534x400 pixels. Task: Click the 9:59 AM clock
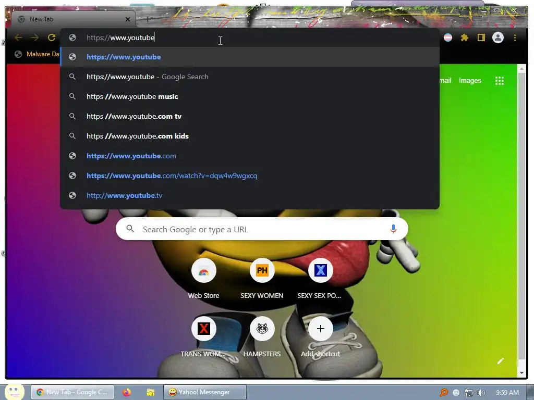pos(507,393)
